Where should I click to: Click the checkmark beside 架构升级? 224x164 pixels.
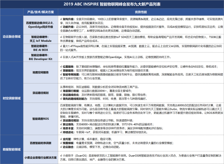61,18
